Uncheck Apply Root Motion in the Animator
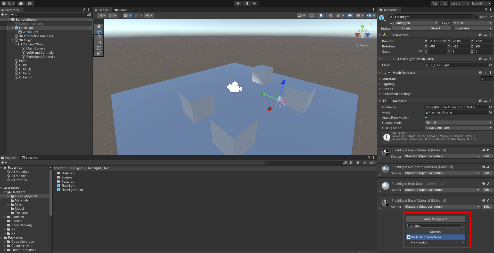The image size is (494, 253). [x=427, y=117]
